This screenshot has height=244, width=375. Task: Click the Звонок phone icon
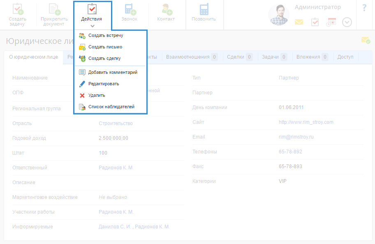tap(130, 10)
